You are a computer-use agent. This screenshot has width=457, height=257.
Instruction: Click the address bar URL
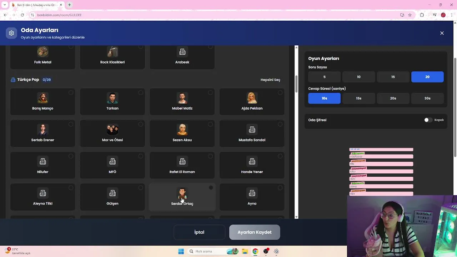(59, 15)
